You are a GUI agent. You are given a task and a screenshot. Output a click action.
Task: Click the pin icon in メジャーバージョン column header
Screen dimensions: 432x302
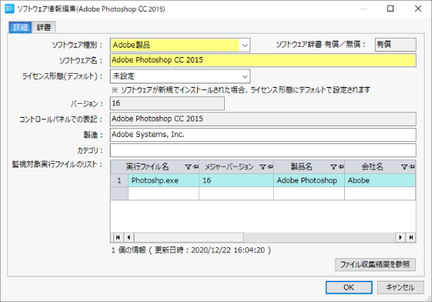(x=270, y=167)
